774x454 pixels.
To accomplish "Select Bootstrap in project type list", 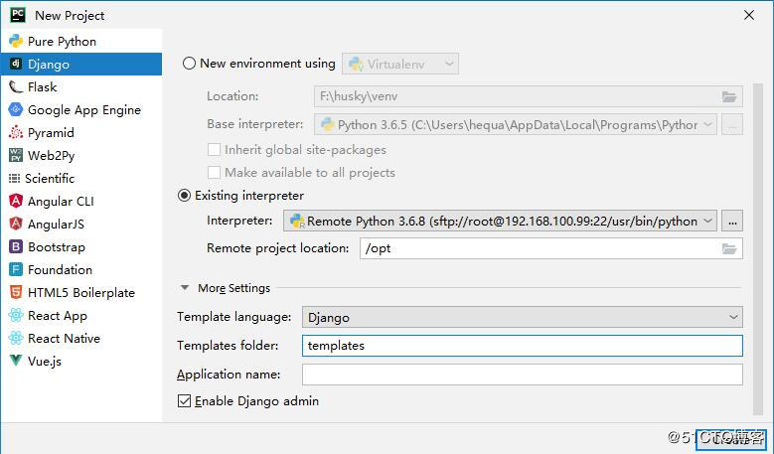I will point(81,246).
